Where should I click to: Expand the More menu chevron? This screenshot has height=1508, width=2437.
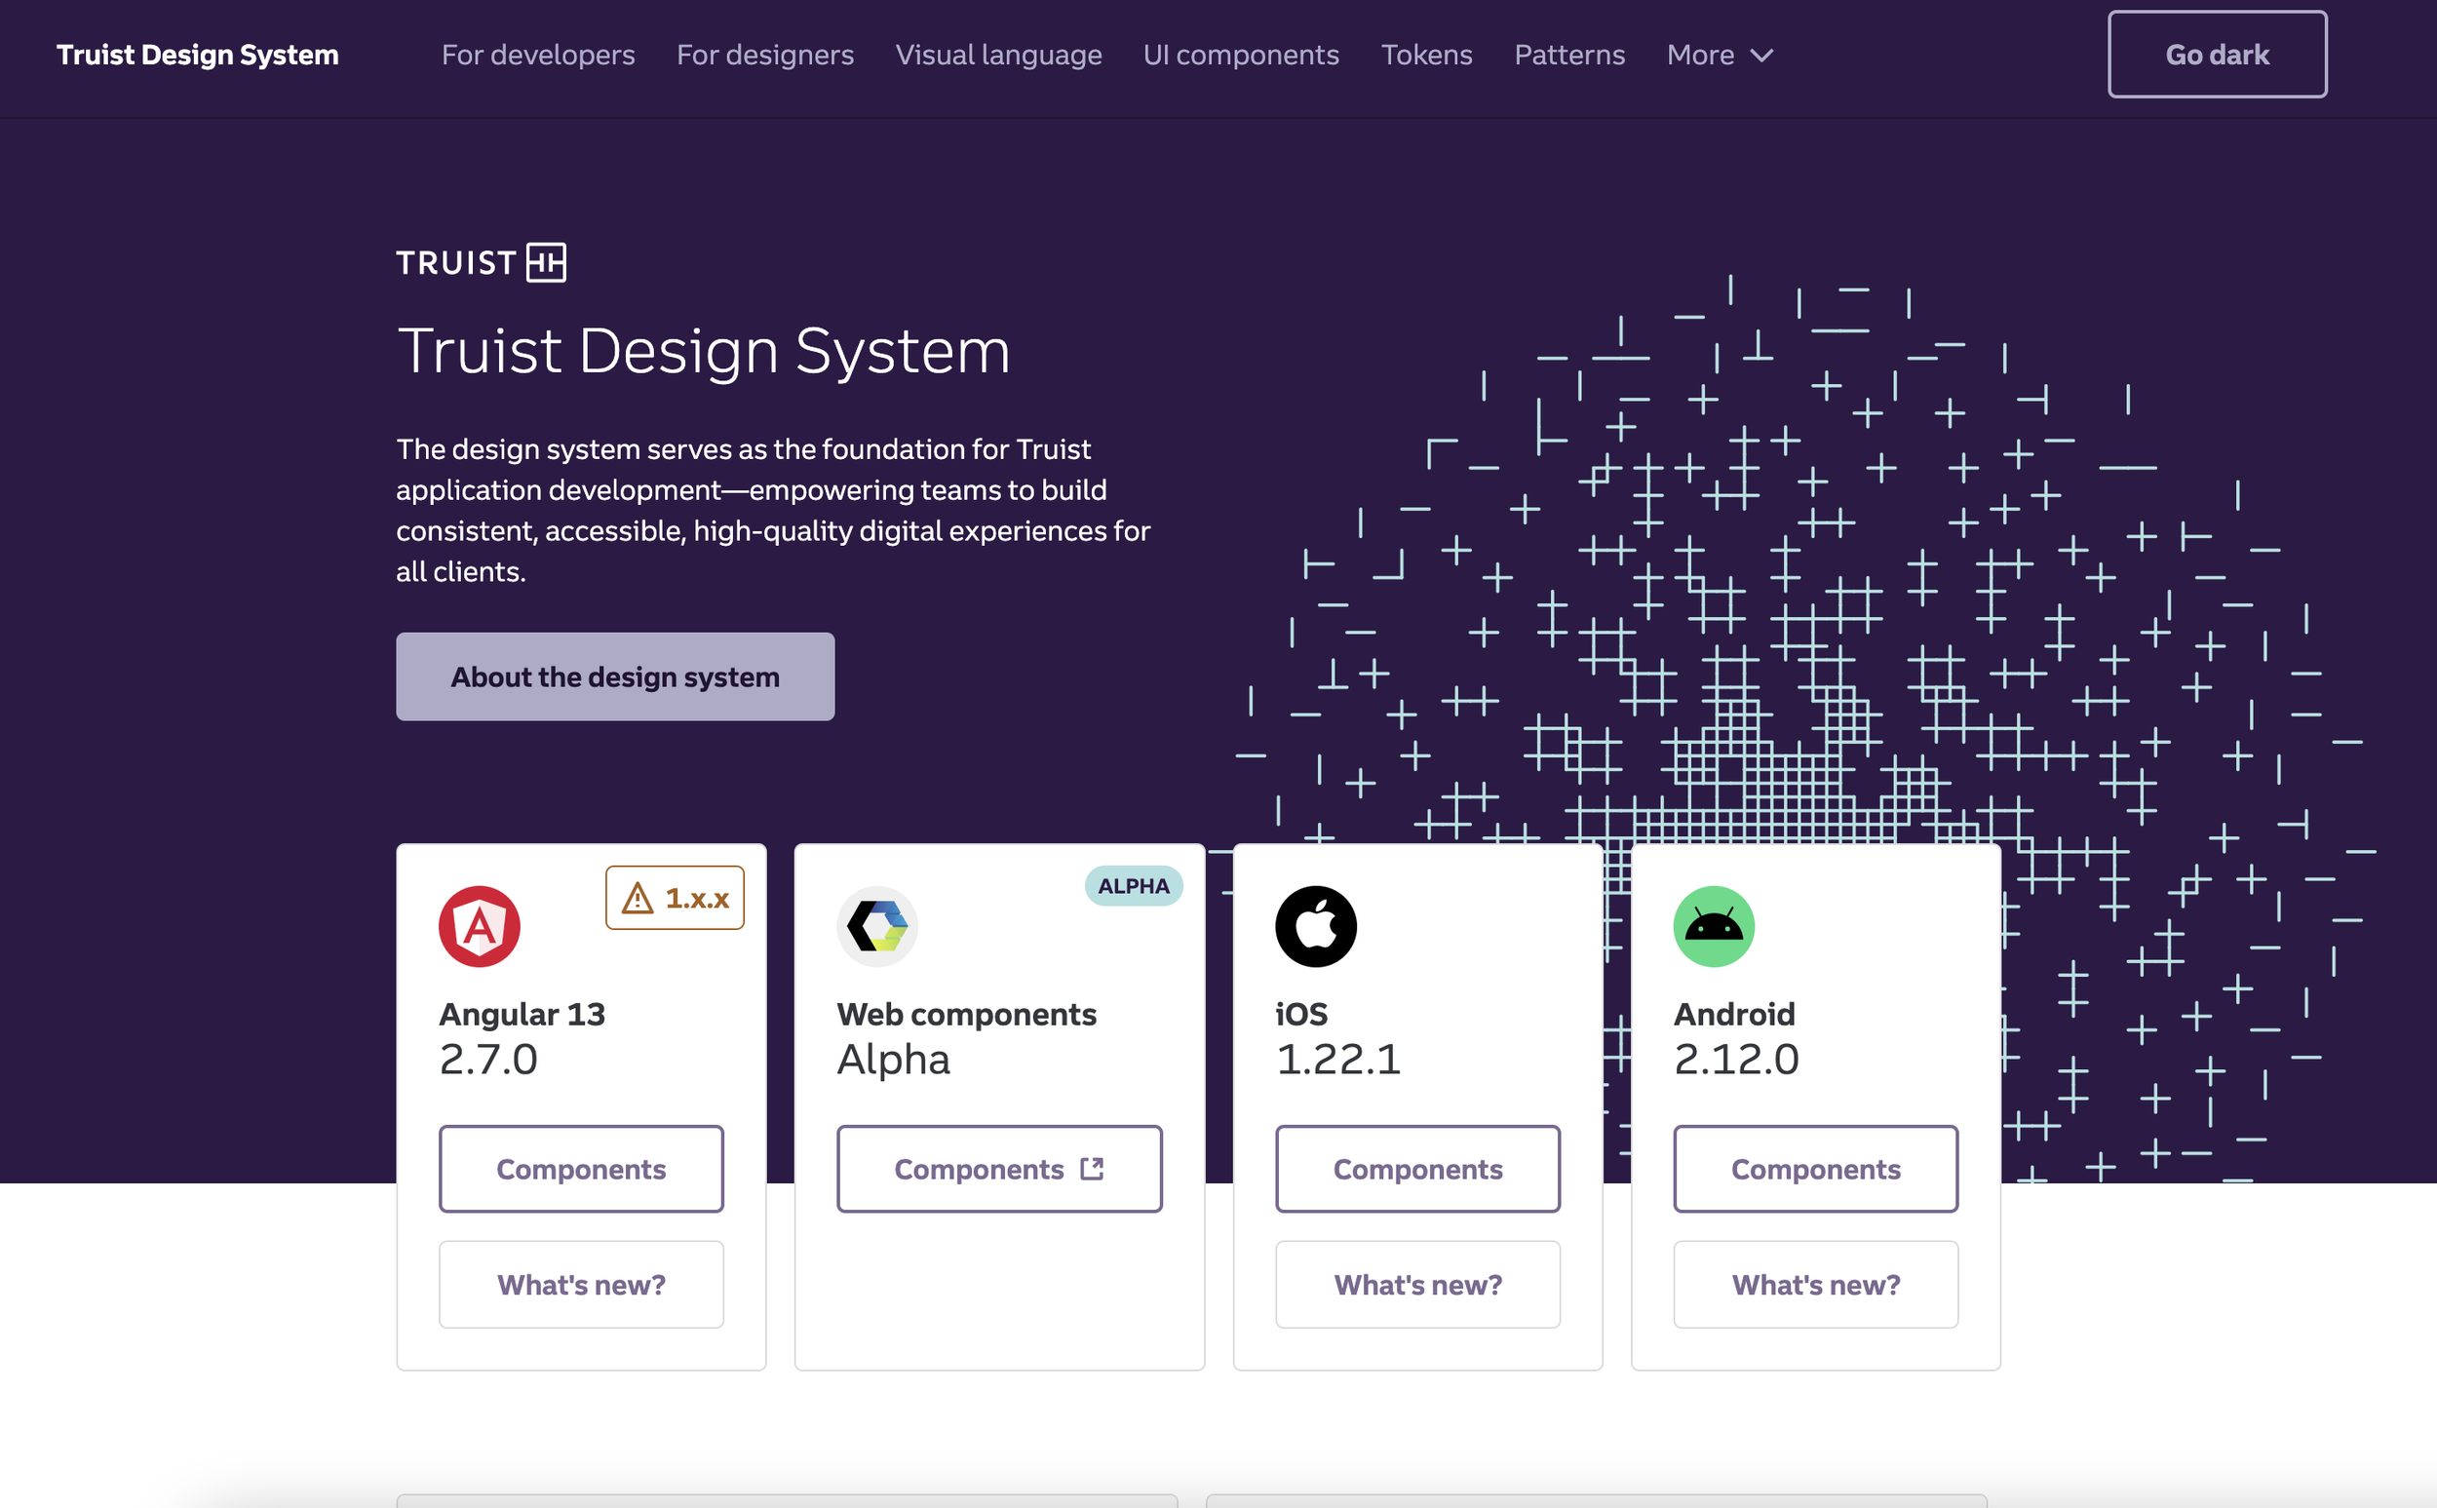(1761, 56)
